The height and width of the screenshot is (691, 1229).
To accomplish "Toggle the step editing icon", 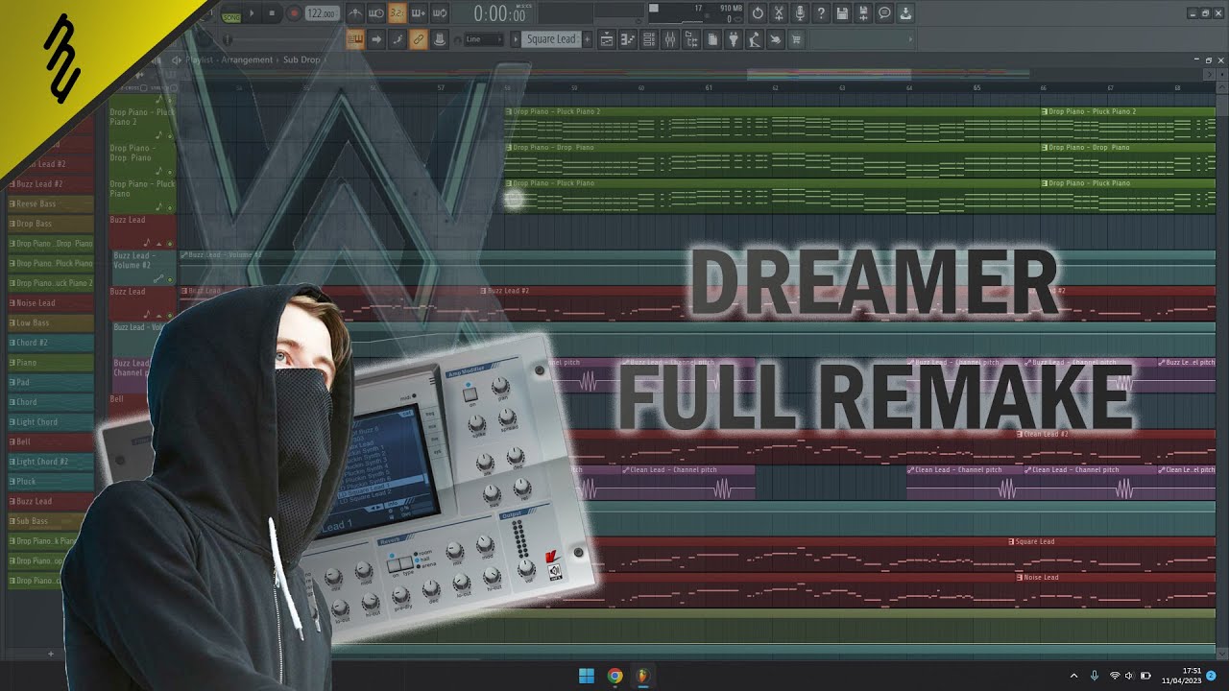I will tap(398, 39).
